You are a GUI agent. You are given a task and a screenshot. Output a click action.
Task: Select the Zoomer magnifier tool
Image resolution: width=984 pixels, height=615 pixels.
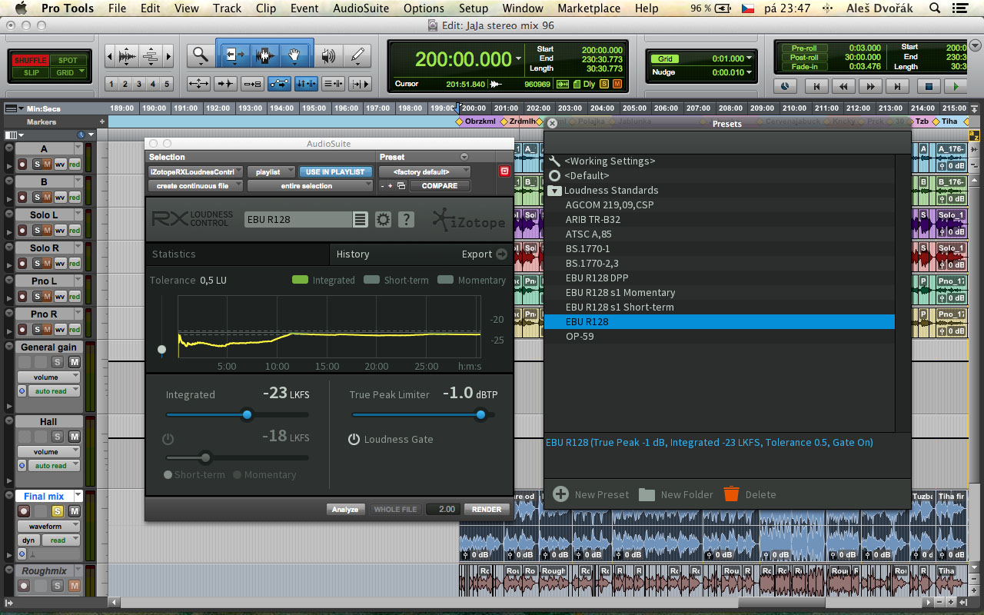[x=201, y=55]
